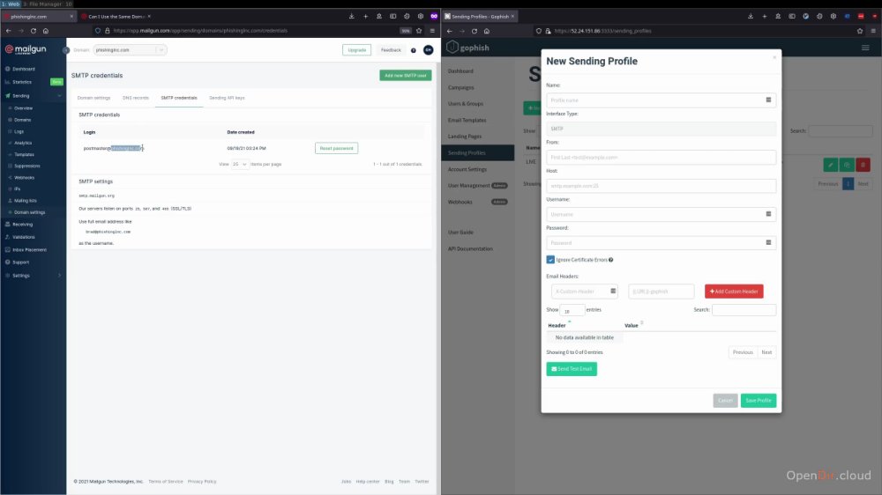Switch to the Sending API keys tab

coord(227,98)
